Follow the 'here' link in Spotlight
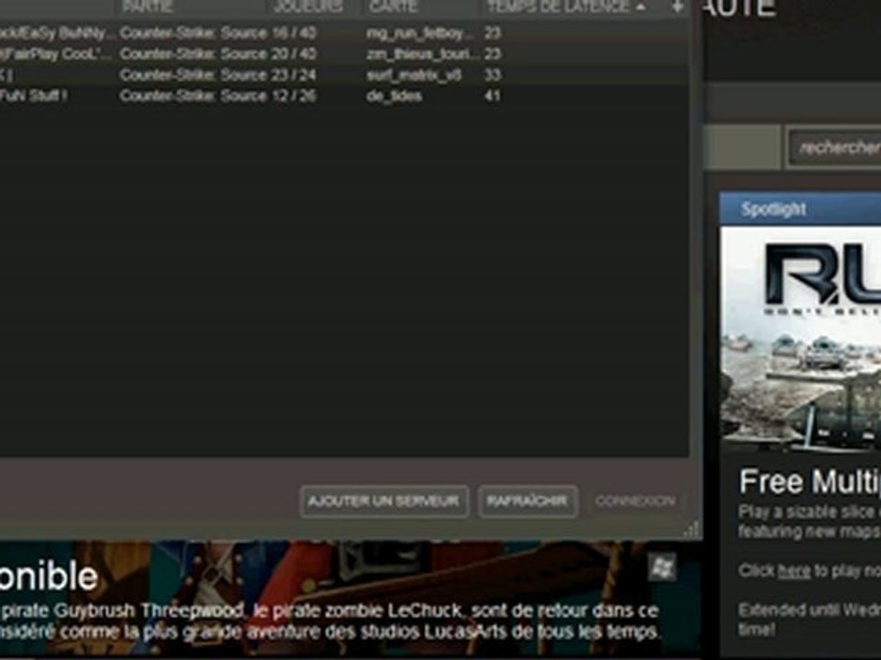This screenshot has height=660, width=881. (794, 571)
